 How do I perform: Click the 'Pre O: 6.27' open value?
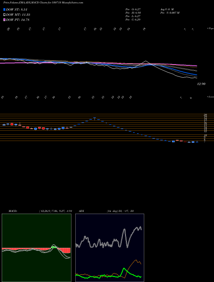133,9
